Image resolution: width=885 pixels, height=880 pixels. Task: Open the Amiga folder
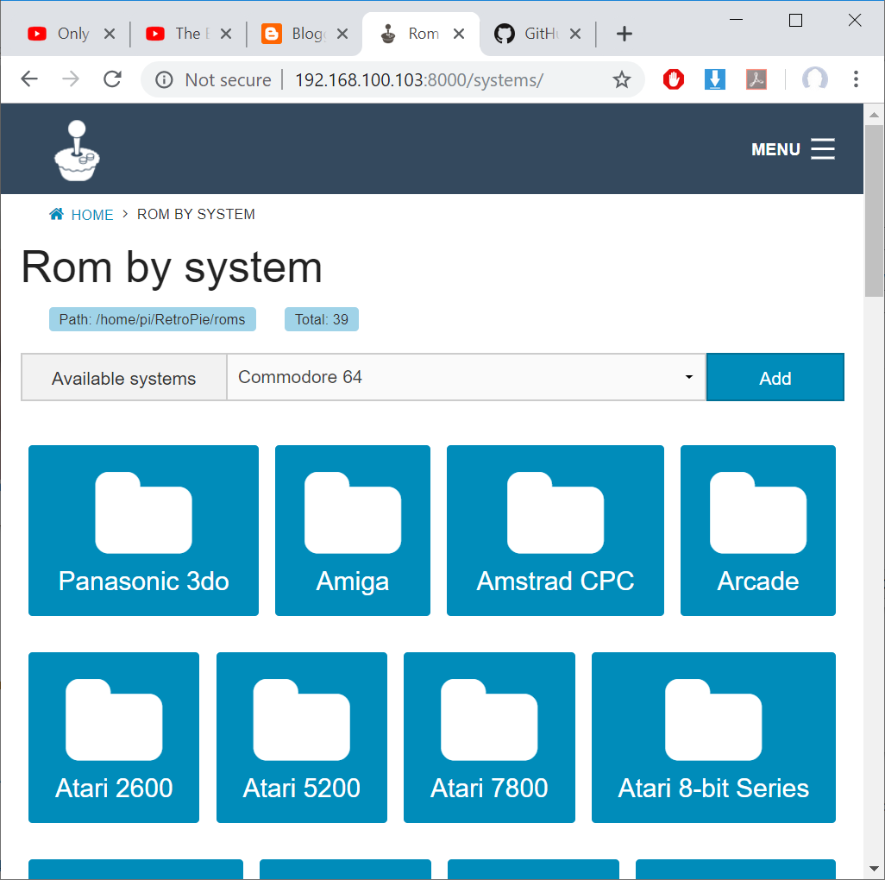352,530
